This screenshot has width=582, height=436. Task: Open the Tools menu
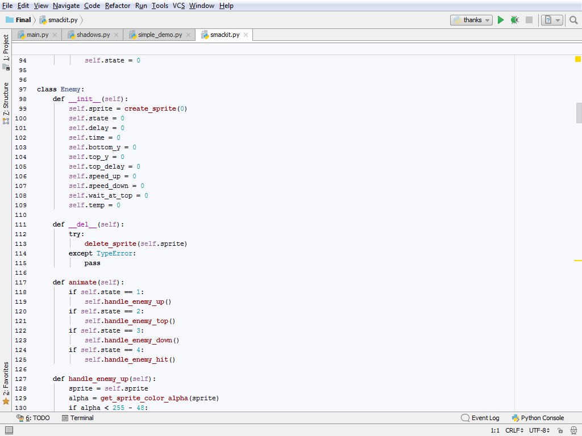pyautogui.click(x=160, y=6)
